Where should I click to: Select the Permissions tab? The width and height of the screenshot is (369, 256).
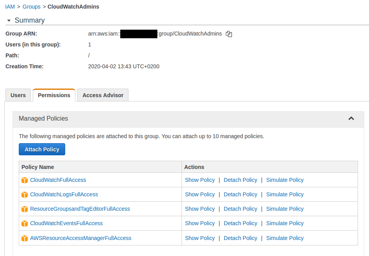[54, 95]
